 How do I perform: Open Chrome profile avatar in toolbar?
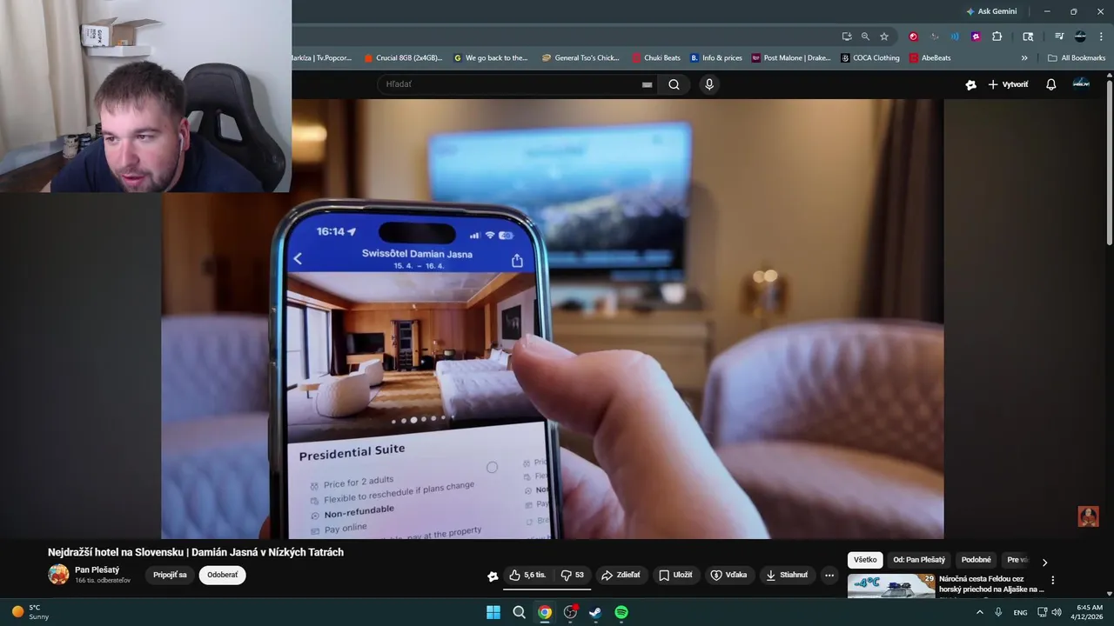coord(1080,37)
